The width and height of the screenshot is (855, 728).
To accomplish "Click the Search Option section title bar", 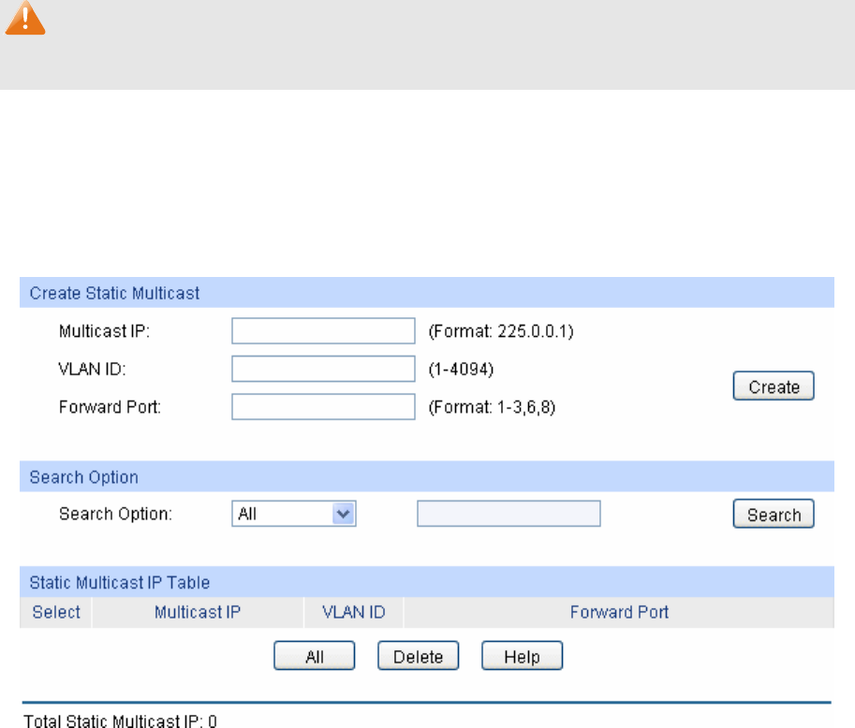I will (x=84, y=477).
